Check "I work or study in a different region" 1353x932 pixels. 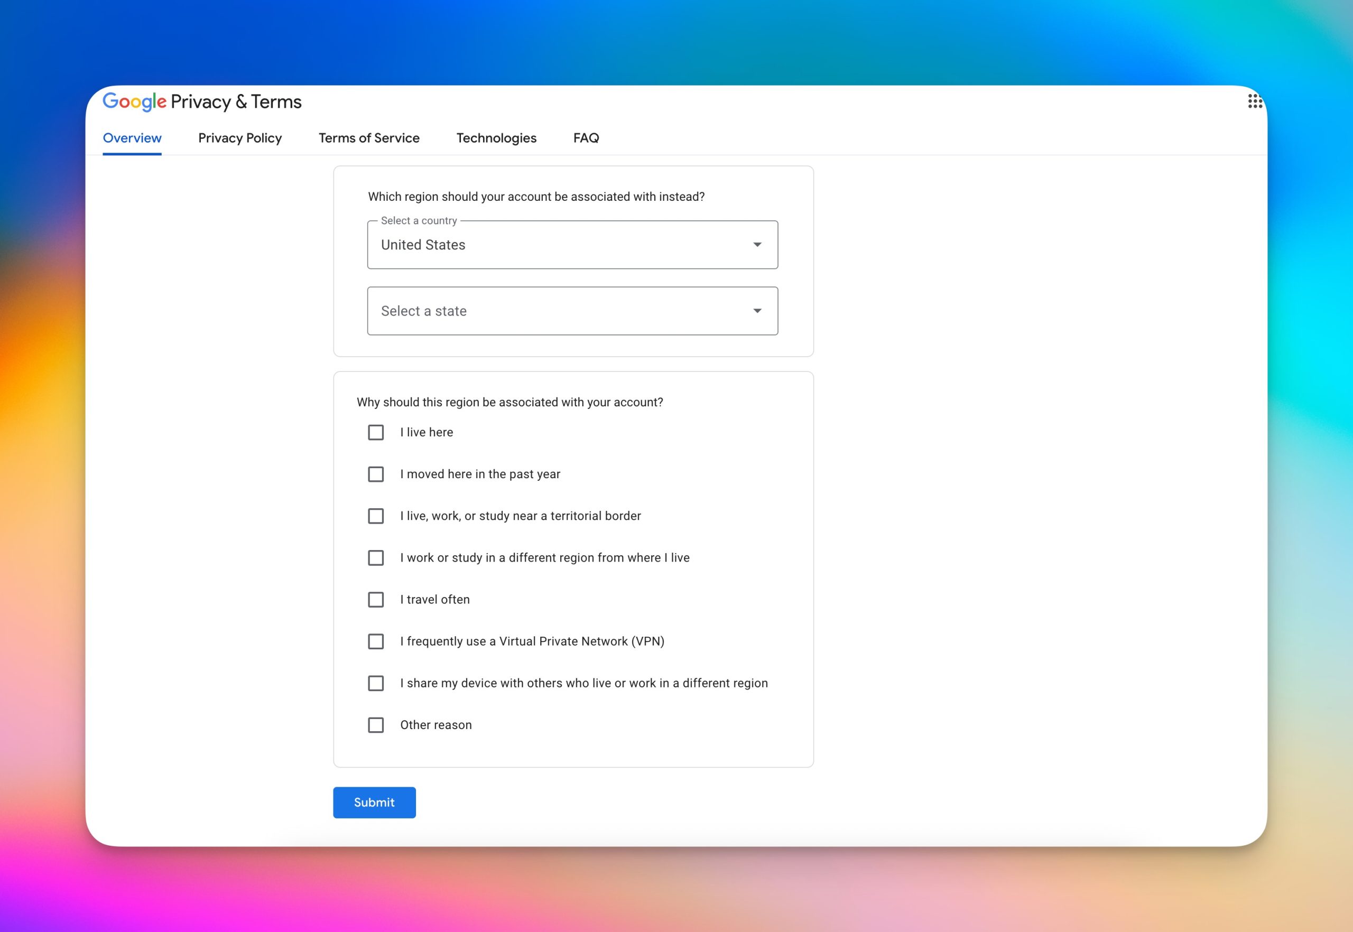click(376, 558)
